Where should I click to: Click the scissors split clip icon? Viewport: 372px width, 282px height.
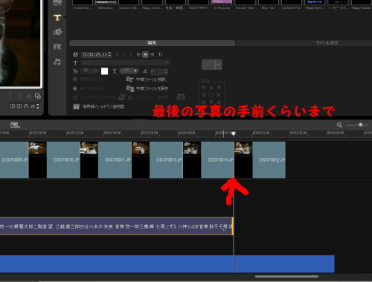[28, 96]
